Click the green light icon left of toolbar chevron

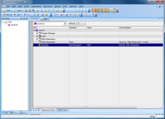pos(47,15)
